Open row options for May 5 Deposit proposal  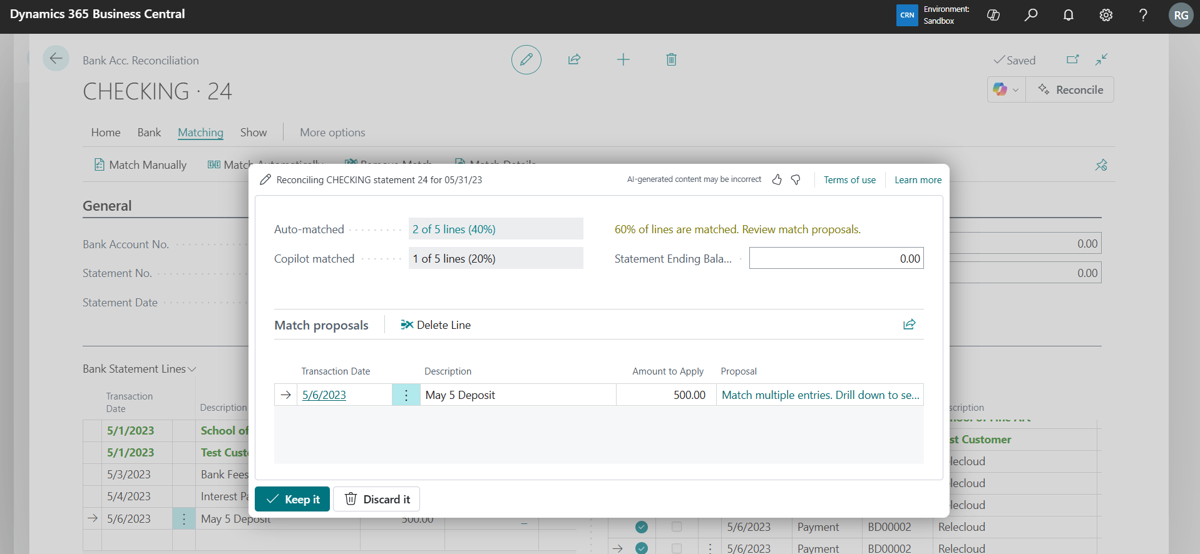(x=406, y=395)
